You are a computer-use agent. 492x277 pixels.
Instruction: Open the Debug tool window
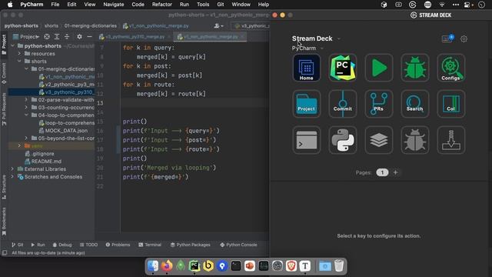(62, 245)
